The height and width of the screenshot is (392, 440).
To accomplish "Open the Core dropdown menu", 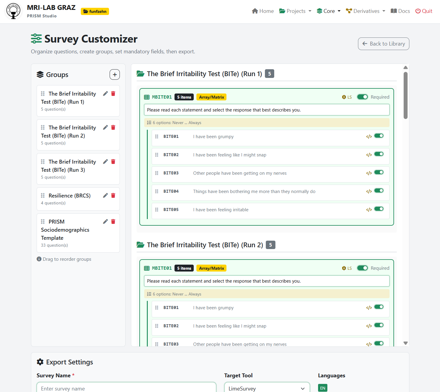I will (329, 11).
